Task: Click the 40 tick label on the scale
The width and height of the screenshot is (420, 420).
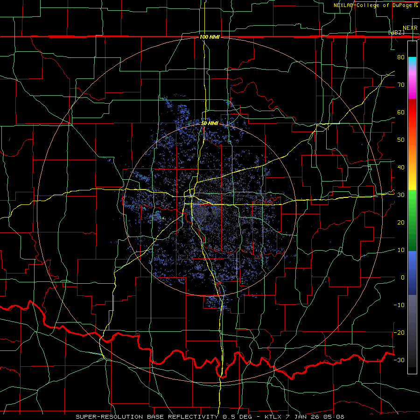Action: (401, 168)
